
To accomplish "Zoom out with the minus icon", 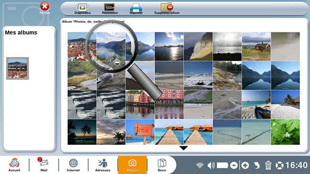I will (234, 165).
